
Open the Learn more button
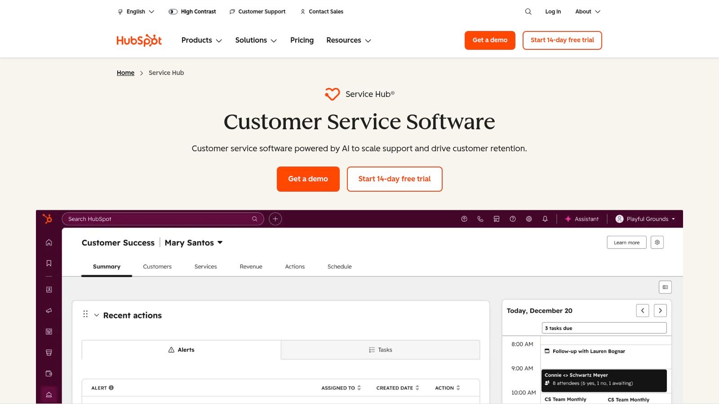(x=626, y=242)
